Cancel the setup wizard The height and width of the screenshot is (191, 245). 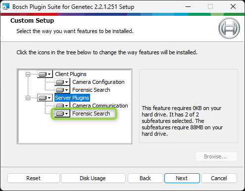click(x=219, y=178)
